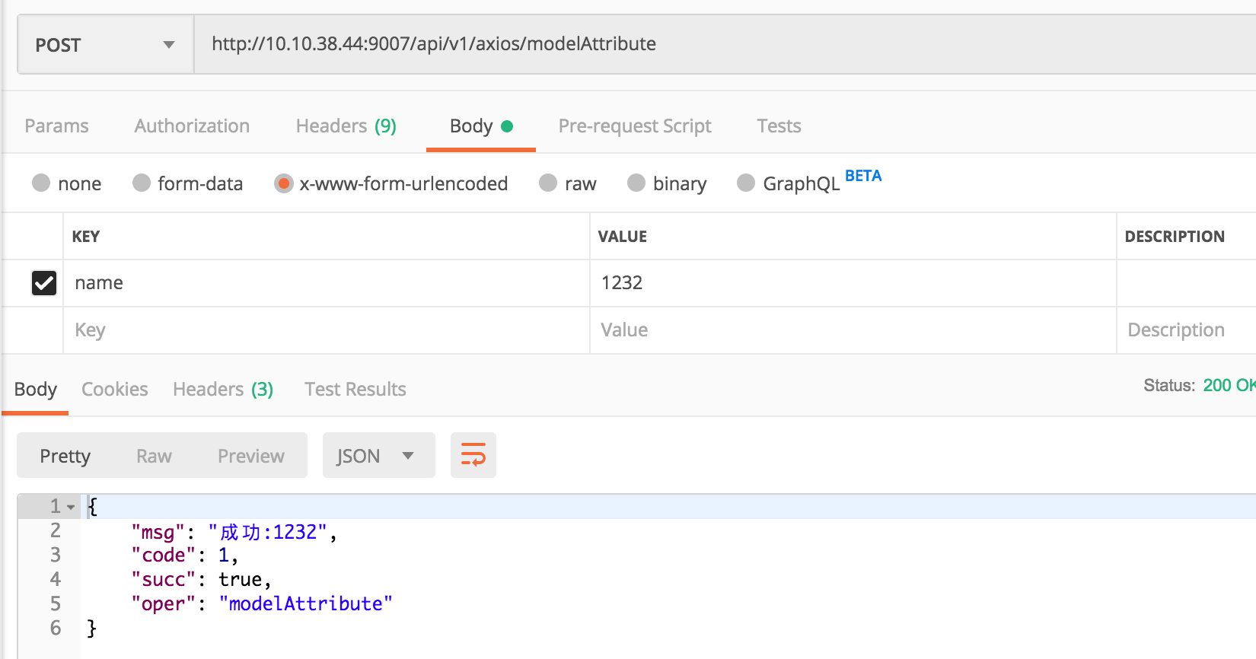Uncheck the name parameter checkbox
Image resolution: width=1256 pixels, height=659 pixels.
pyautogui.click(x=44, y=283)
